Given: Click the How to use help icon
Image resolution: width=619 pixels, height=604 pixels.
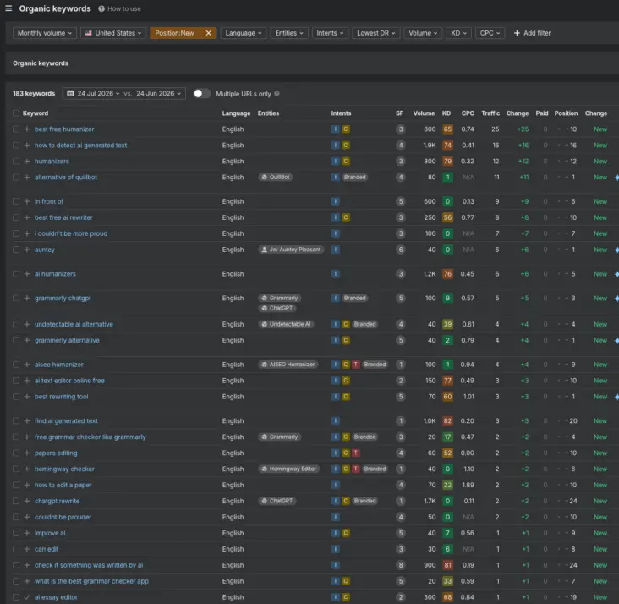Looking at the screenshot, I should (x=101, y=8).
